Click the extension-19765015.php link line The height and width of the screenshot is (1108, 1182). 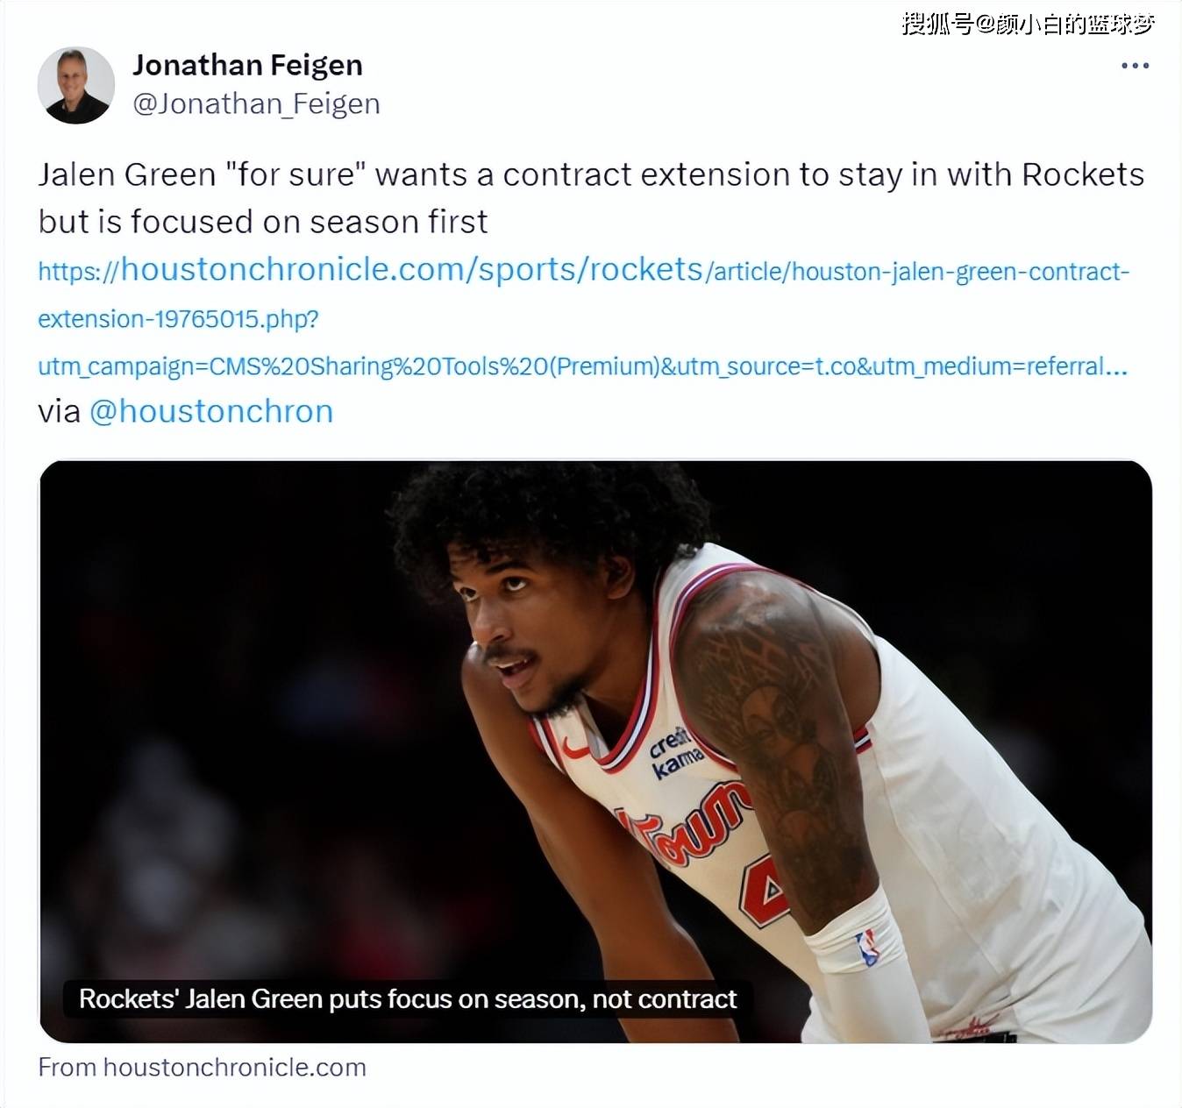[178, 318]
